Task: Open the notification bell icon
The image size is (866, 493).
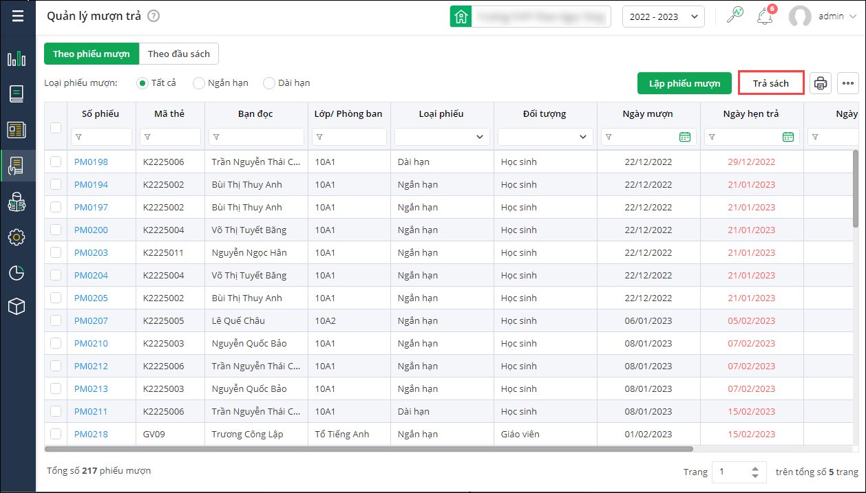Action: click(x=765, y=17)
